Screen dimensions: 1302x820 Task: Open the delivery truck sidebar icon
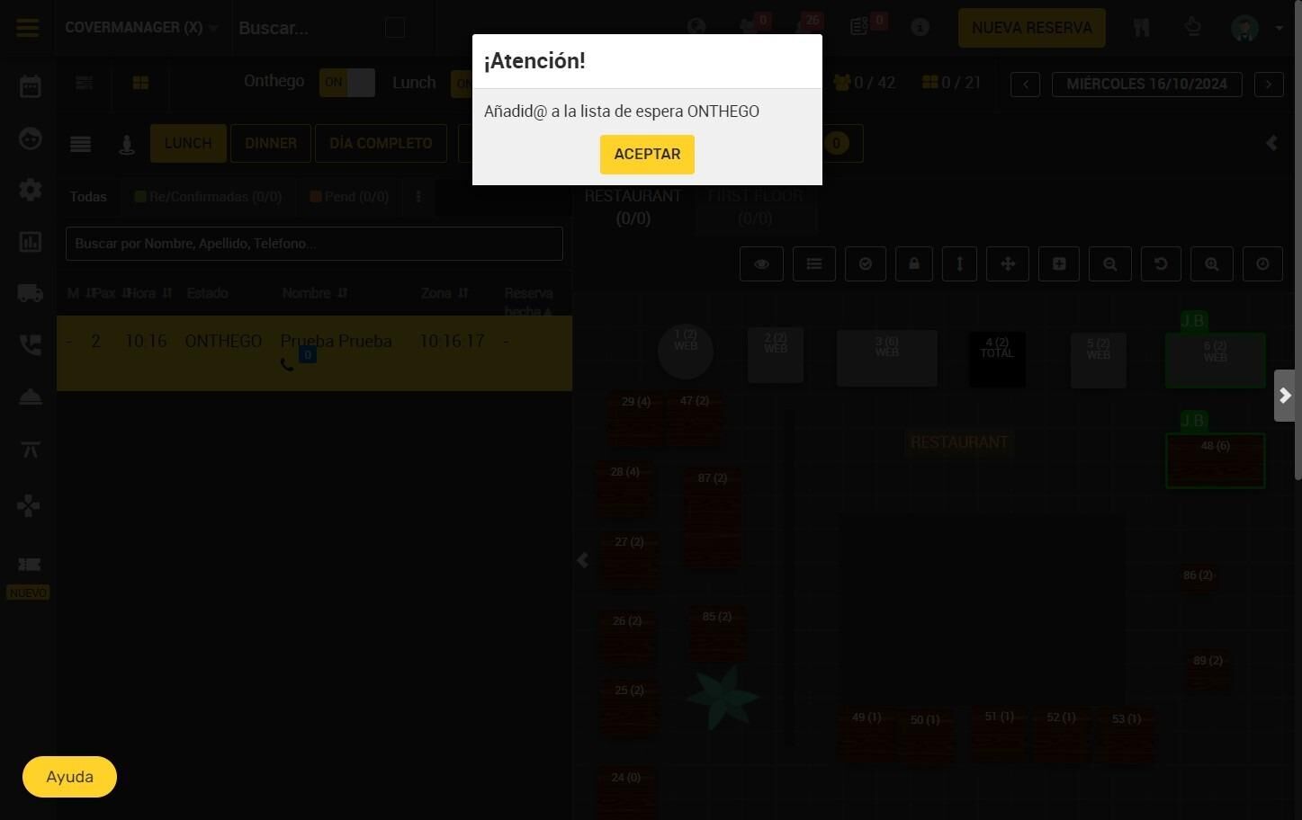point(30,293)
